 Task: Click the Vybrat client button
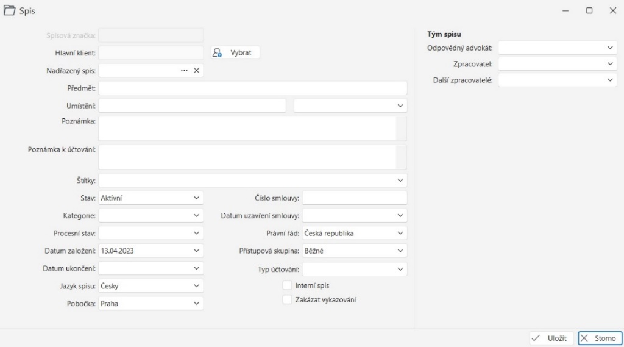(x=236, y=53)
